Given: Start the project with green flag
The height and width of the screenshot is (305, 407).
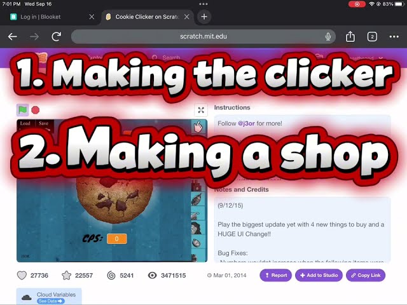Looking at the screenshot, I should coord(23,110).
